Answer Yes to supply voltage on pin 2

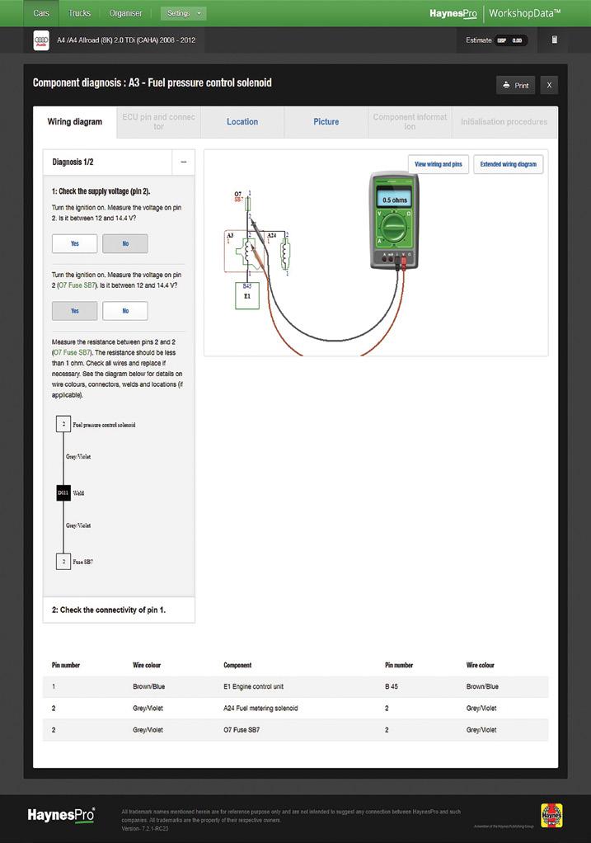(x=75, y=243)
